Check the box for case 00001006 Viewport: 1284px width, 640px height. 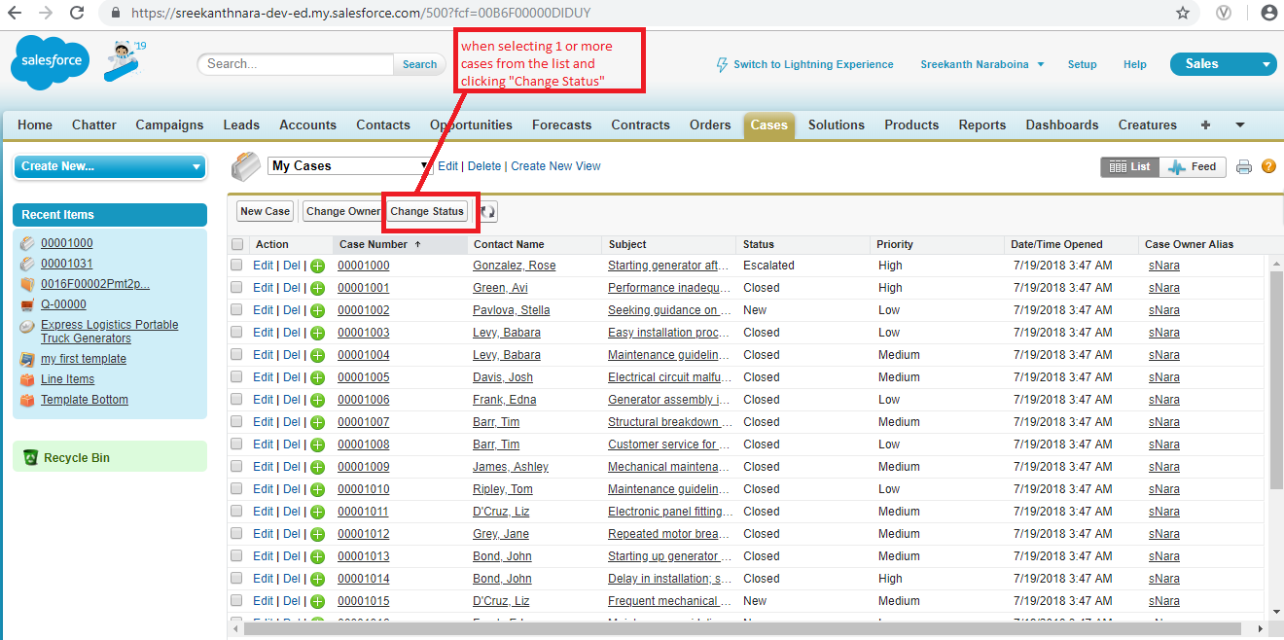point(237,400)
